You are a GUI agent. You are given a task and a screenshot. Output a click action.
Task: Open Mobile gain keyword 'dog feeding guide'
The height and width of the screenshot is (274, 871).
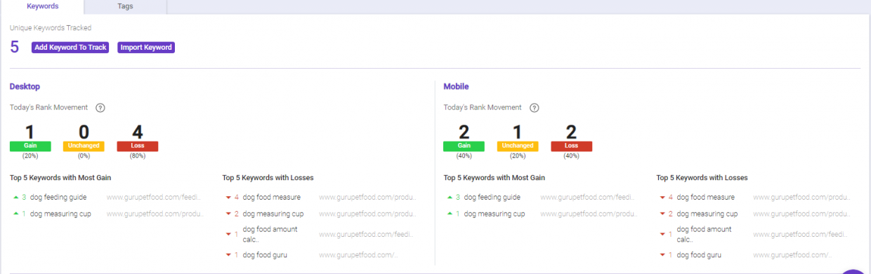(x=492, y=198)
